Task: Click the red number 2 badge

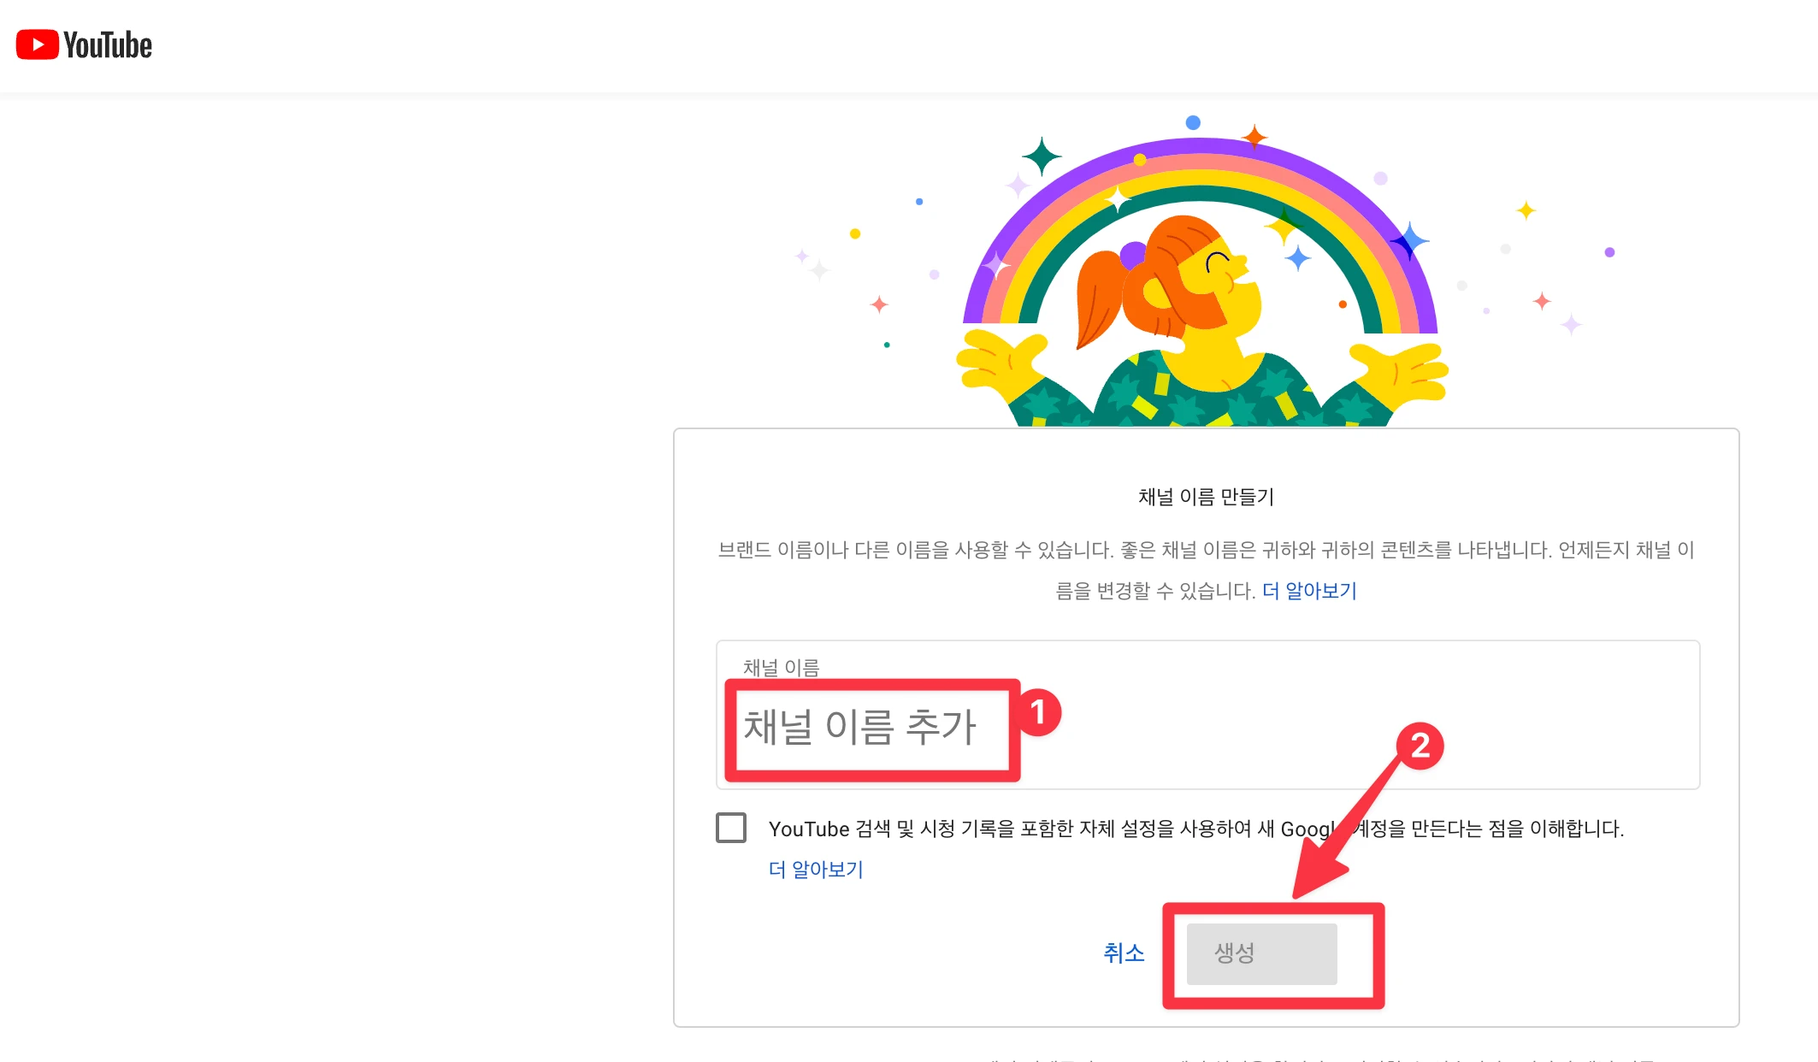Action: (1420, 746)
